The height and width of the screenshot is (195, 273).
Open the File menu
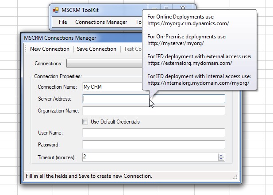(63, 22)
